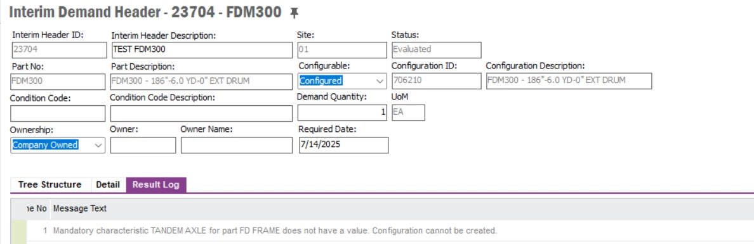Click the Required Date field
The width and height of the screenshot is (754, 244).
click(x=343, y=145)
